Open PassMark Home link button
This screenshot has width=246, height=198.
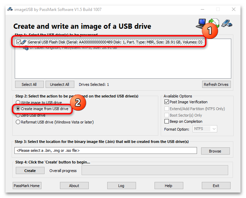[27, 186]
